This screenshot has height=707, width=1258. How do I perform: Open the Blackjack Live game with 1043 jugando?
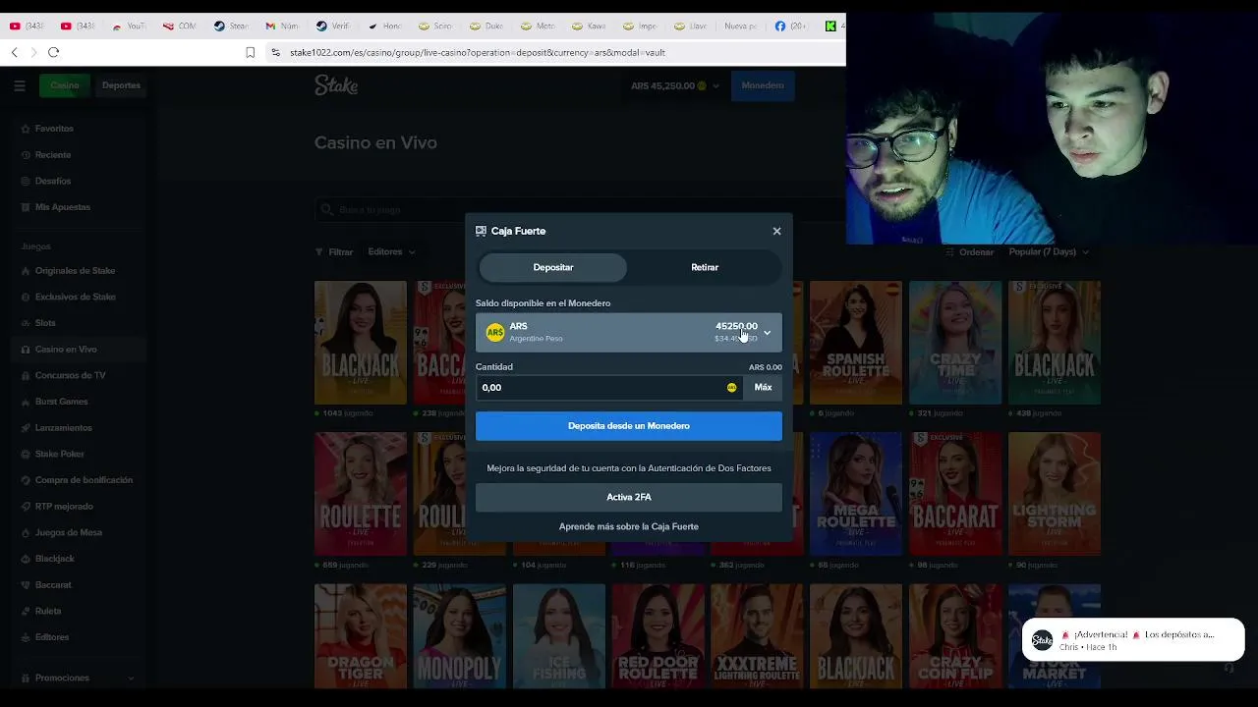360,343
